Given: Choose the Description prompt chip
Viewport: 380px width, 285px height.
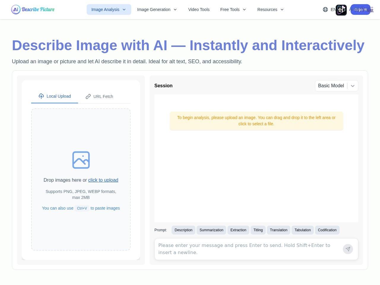Looking at the screenshot, I should (183, 230).
